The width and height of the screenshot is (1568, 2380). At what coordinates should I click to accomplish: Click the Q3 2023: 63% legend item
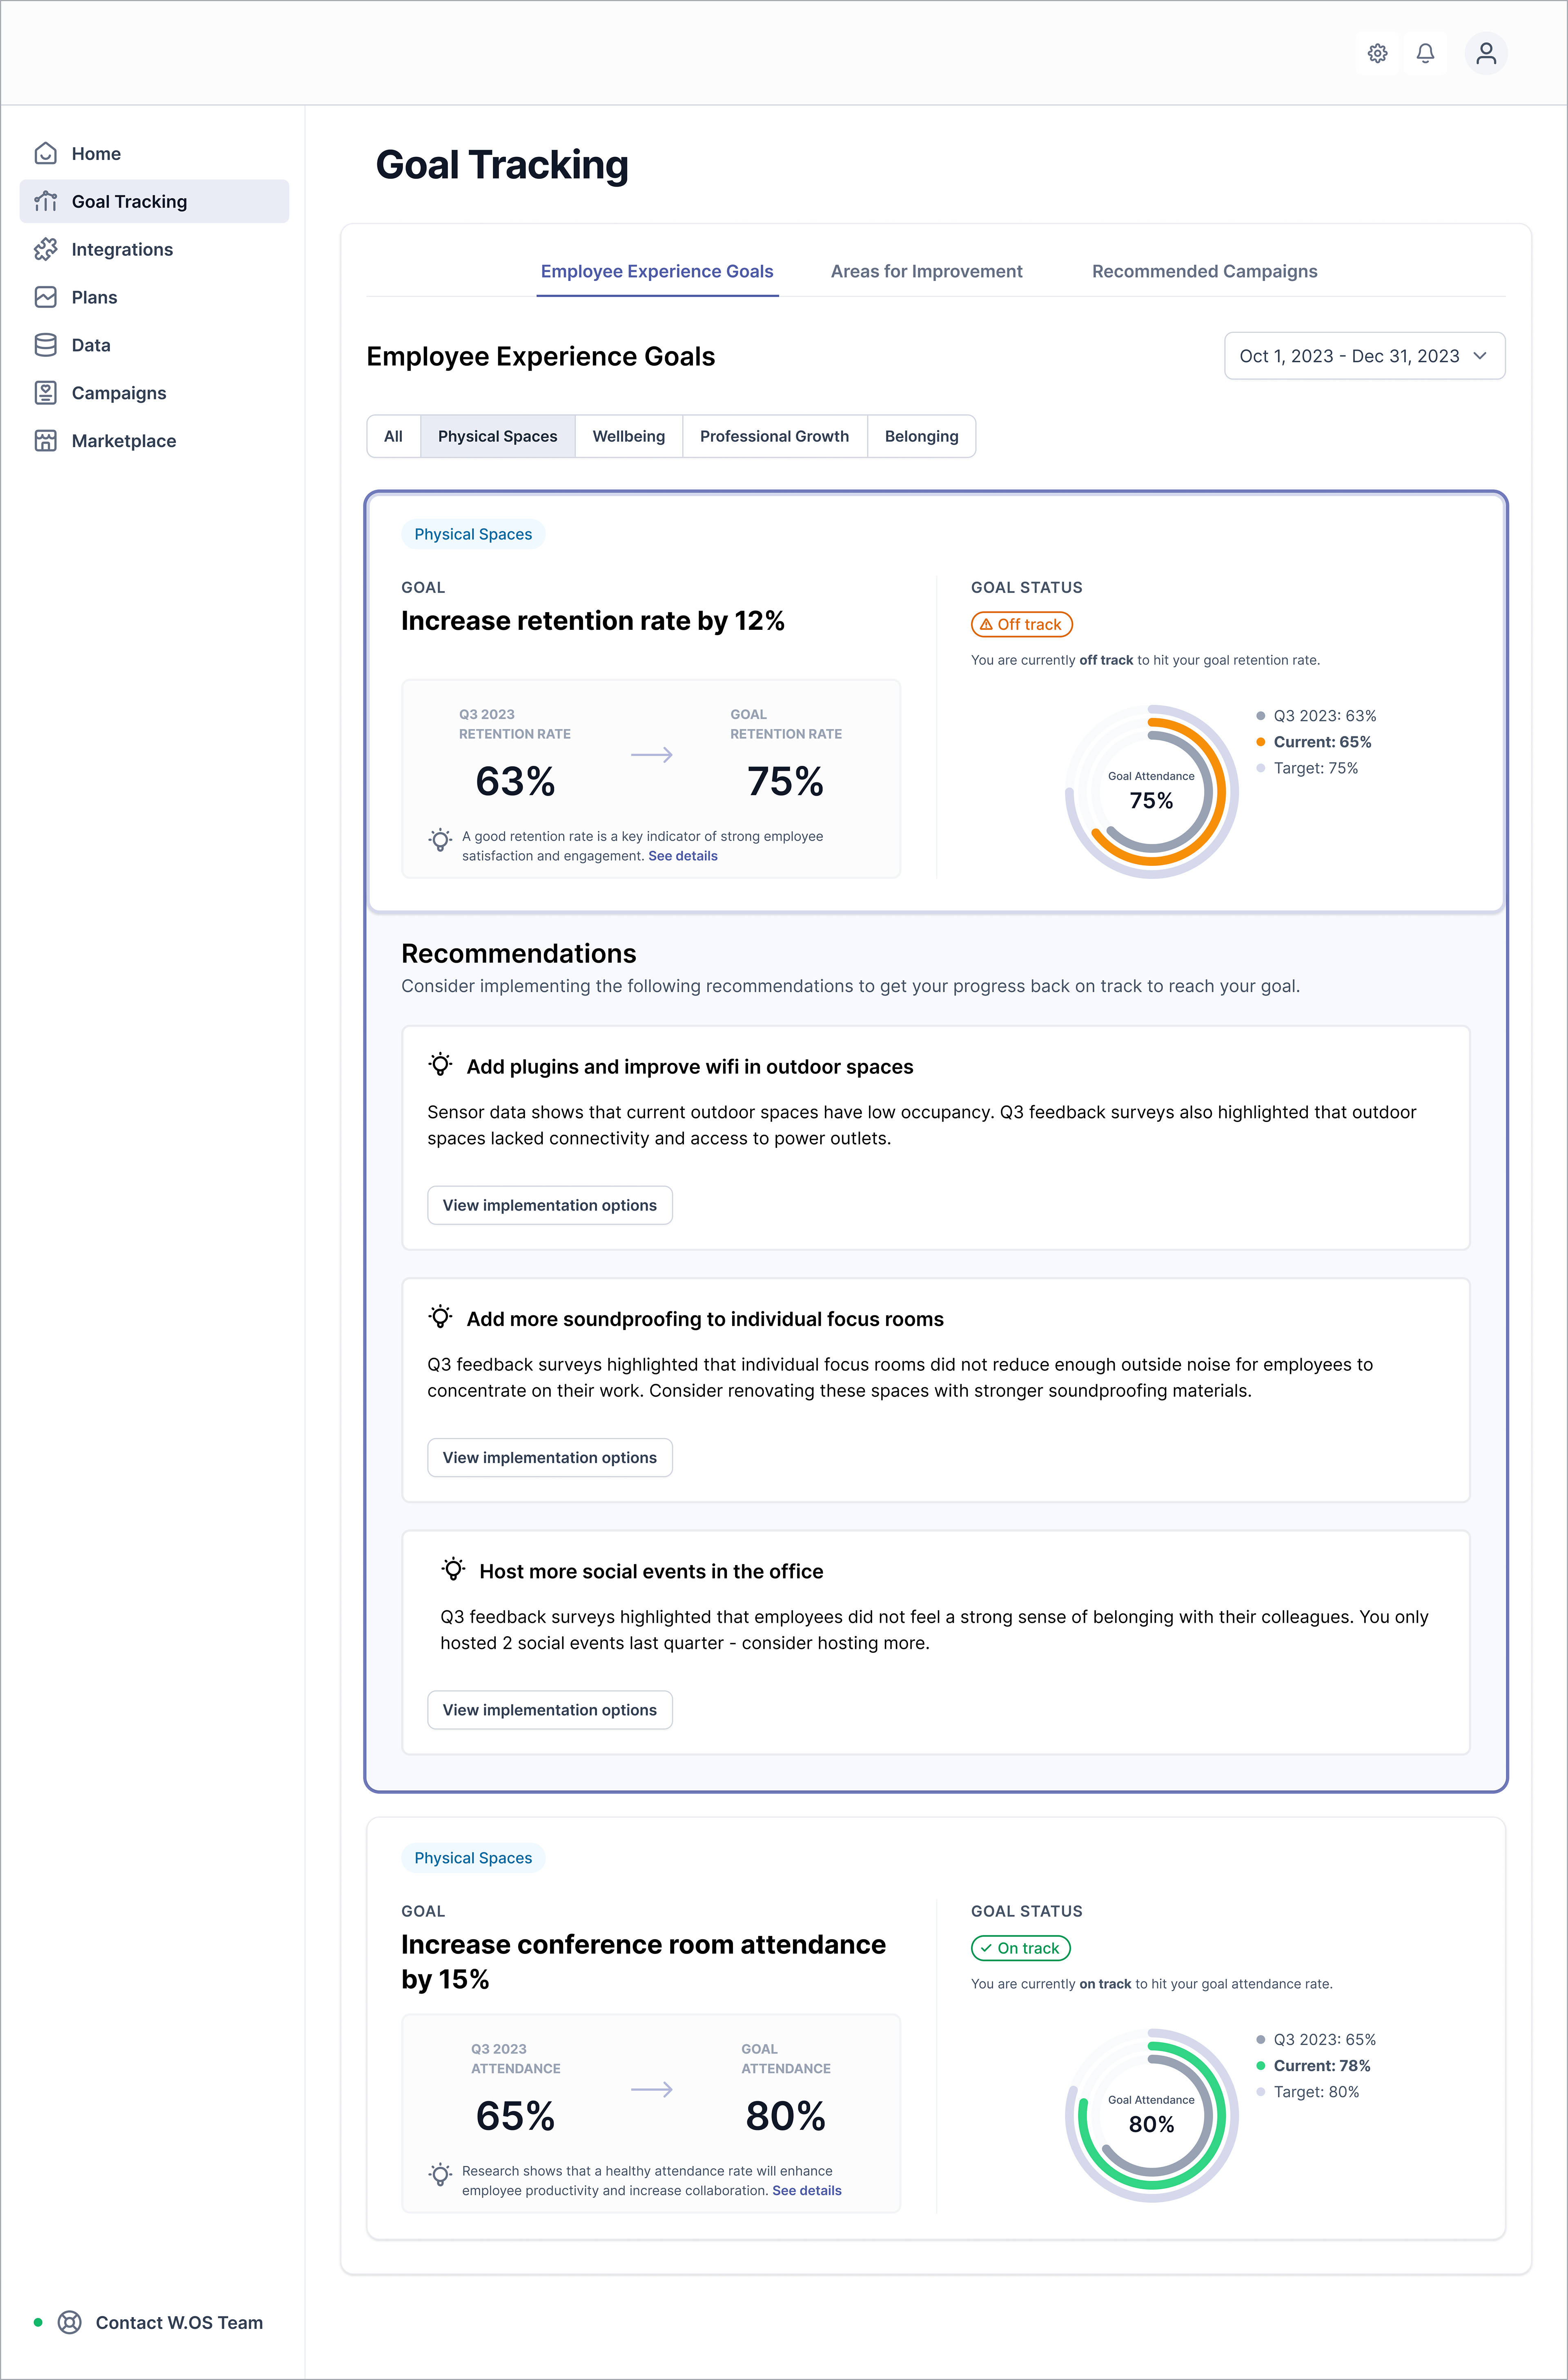pyautogui.click(x=1316, y=716)
